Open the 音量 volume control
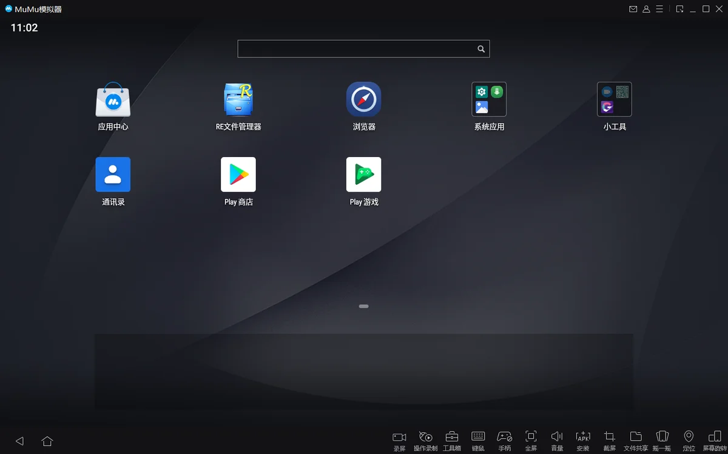Image resolution: width=728 pixels, height=454 pixels. click(557, 441)
